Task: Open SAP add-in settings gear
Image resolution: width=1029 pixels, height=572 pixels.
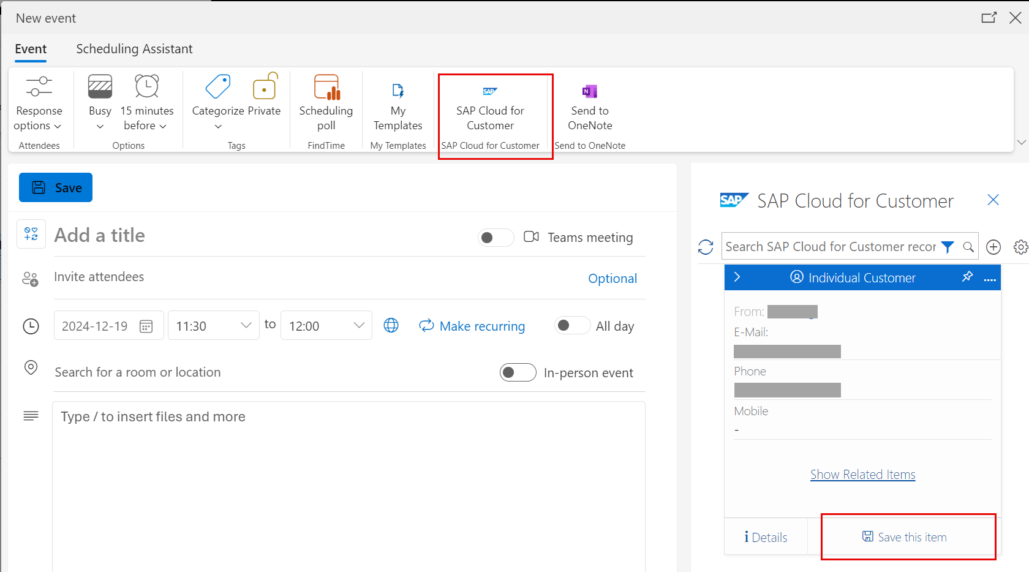Action: pyautogui.click(x=1020, y=247)
